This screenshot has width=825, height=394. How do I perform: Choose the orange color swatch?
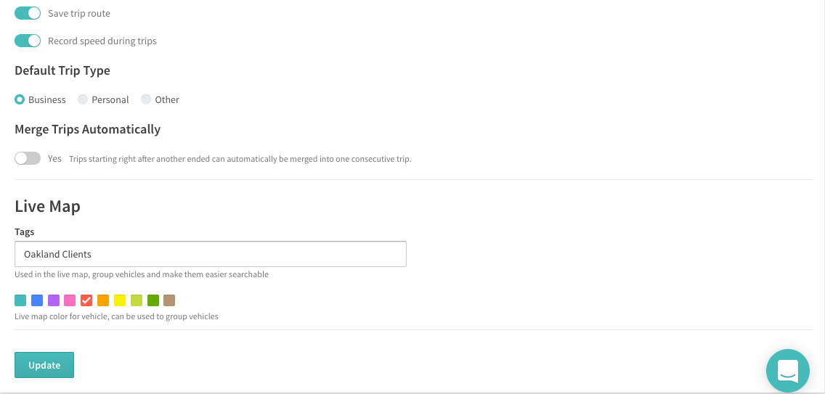[x=103, y=300]
